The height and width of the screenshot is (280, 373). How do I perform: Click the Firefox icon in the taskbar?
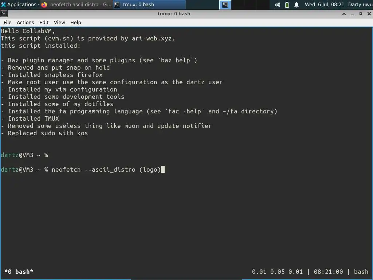pyautogui.click(x=44, y=5)
